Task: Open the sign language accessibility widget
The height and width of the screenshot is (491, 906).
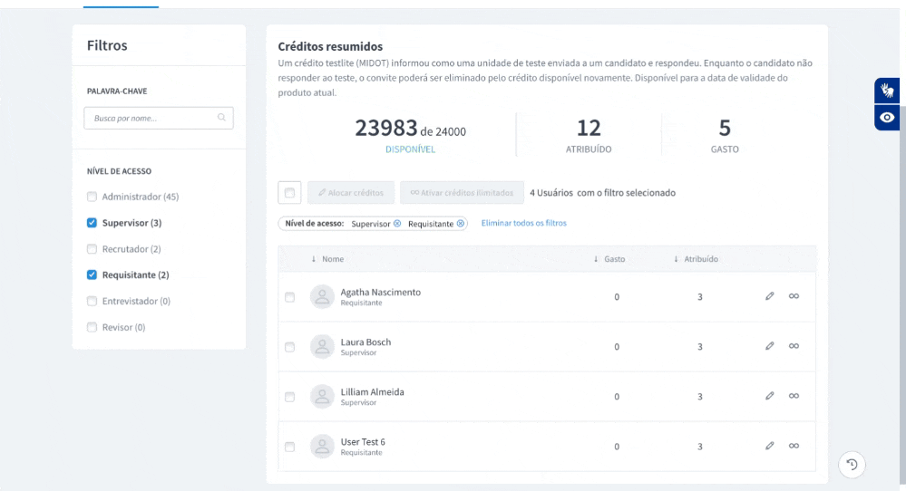Action: [x=887, y=91]
